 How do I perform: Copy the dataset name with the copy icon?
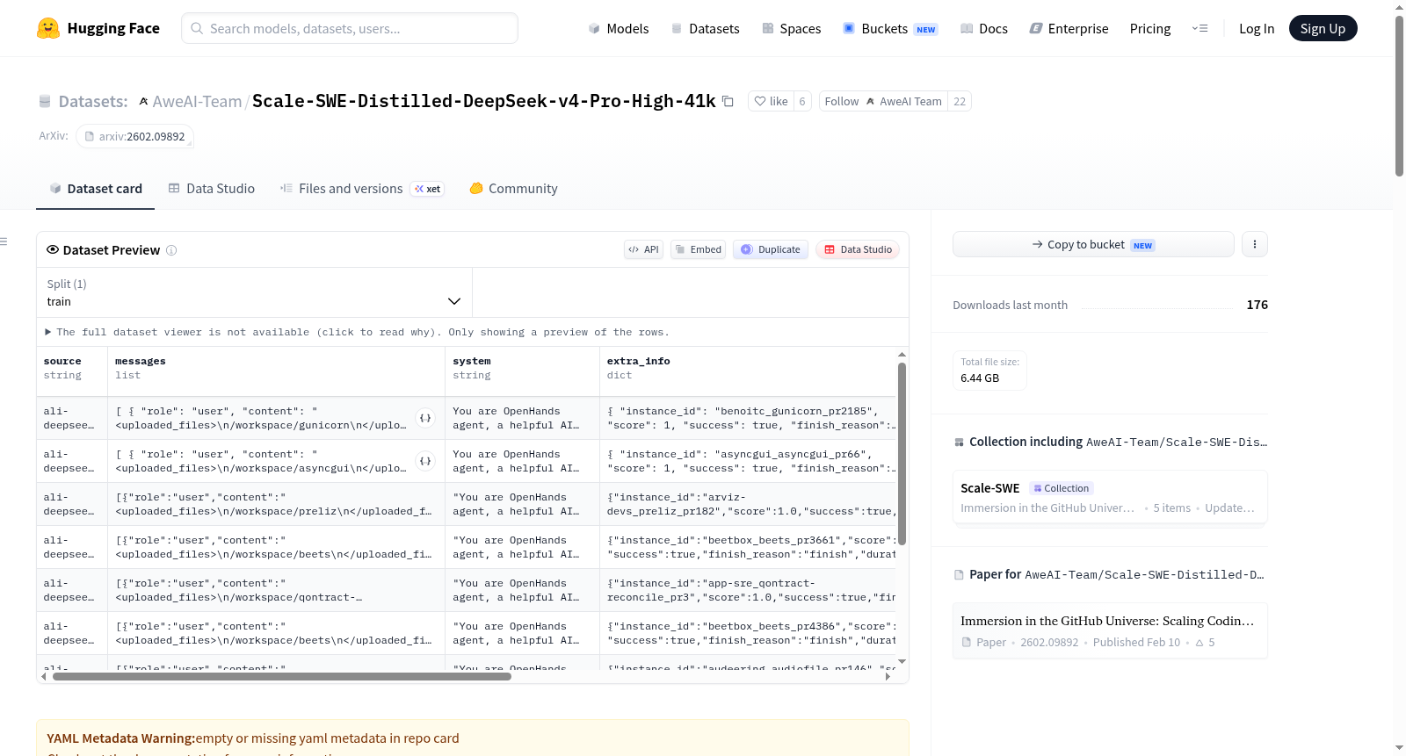point(728,101)
